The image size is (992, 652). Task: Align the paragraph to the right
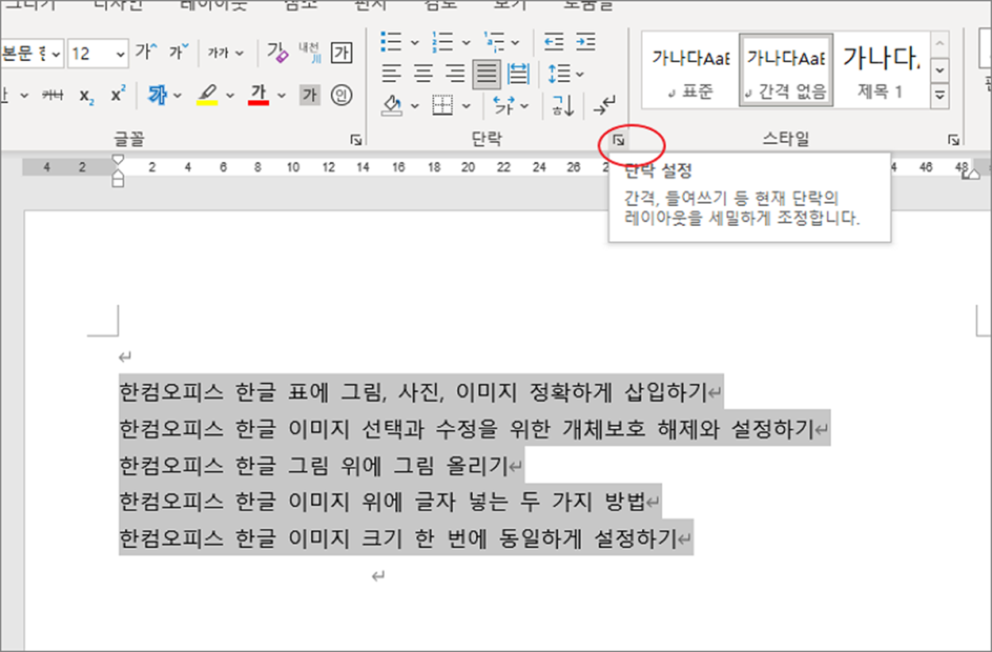coord(455,74)
